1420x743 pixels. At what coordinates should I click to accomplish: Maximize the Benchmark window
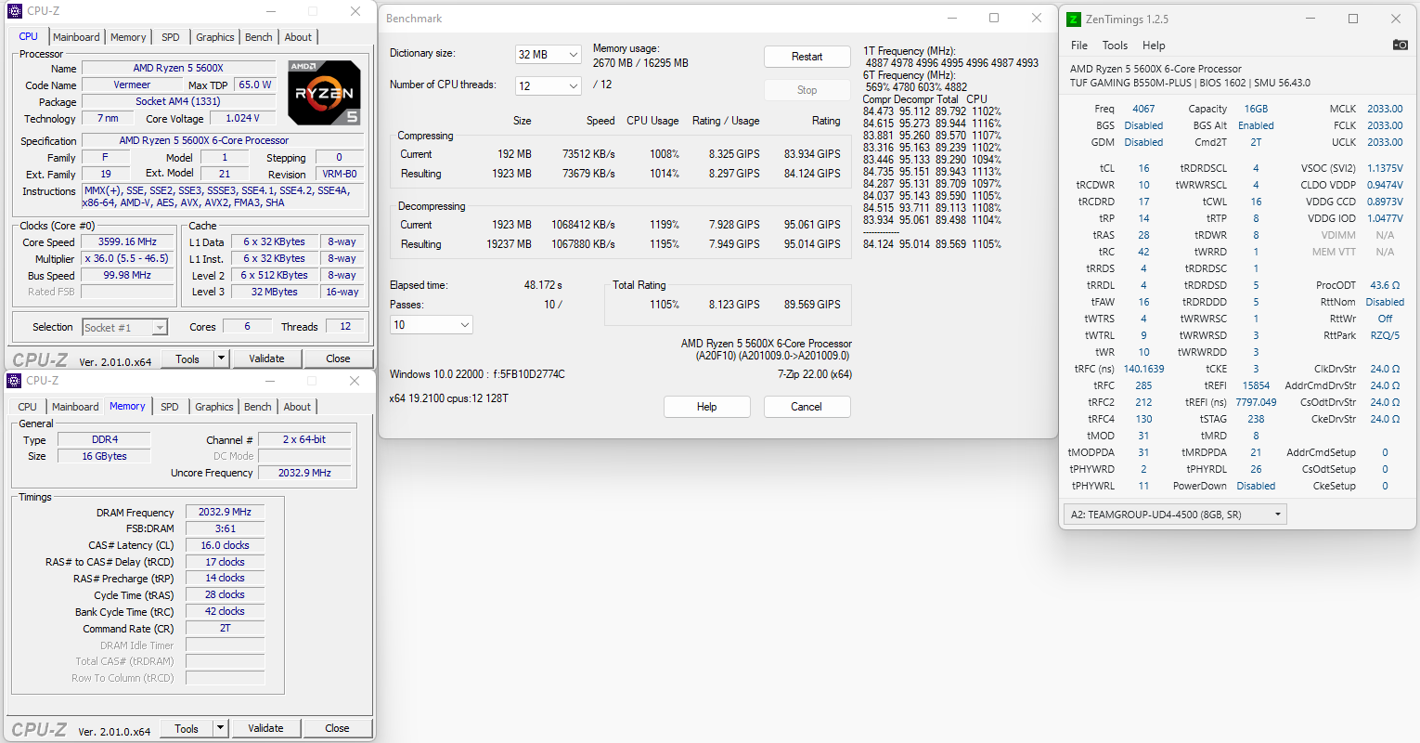point(994,18)
